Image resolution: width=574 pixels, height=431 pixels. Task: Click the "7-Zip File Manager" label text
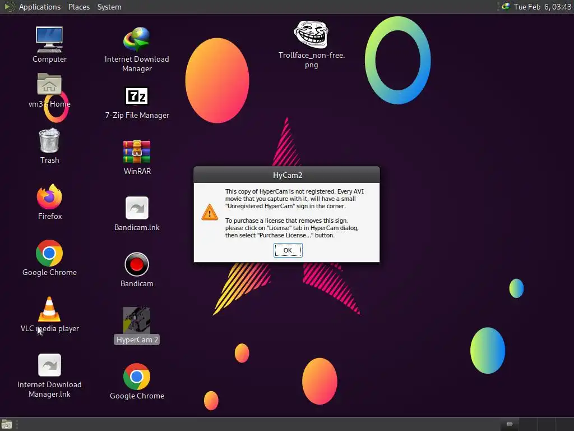[137, 115]
